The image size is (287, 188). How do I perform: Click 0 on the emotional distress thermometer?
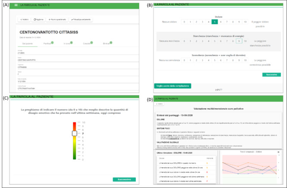83,160
